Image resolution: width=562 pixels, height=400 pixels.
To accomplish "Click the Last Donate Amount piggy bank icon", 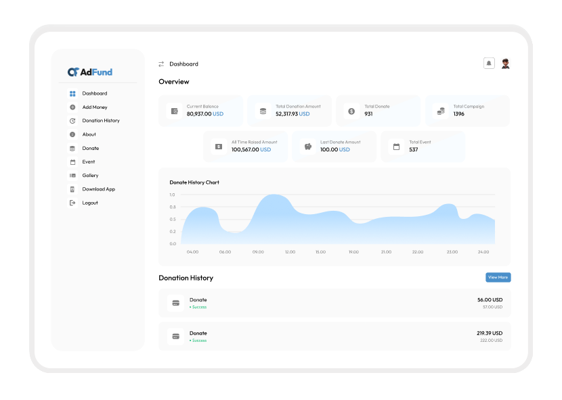I will point(307,146).
